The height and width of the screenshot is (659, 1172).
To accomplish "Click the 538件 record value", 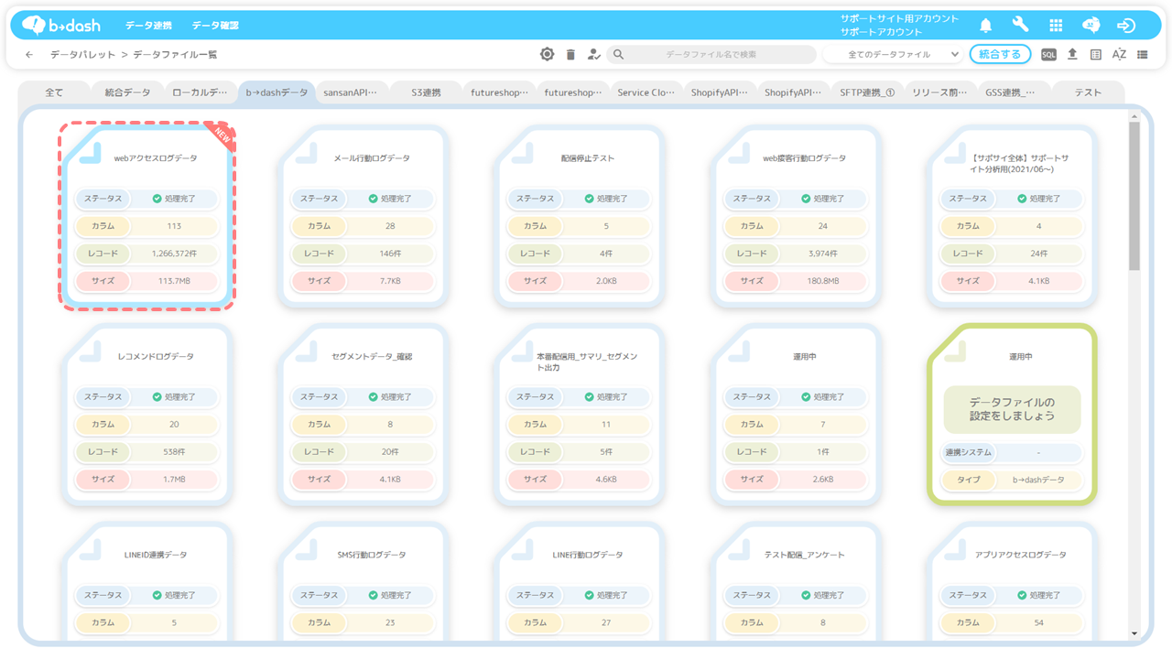I will pos(174,452).
